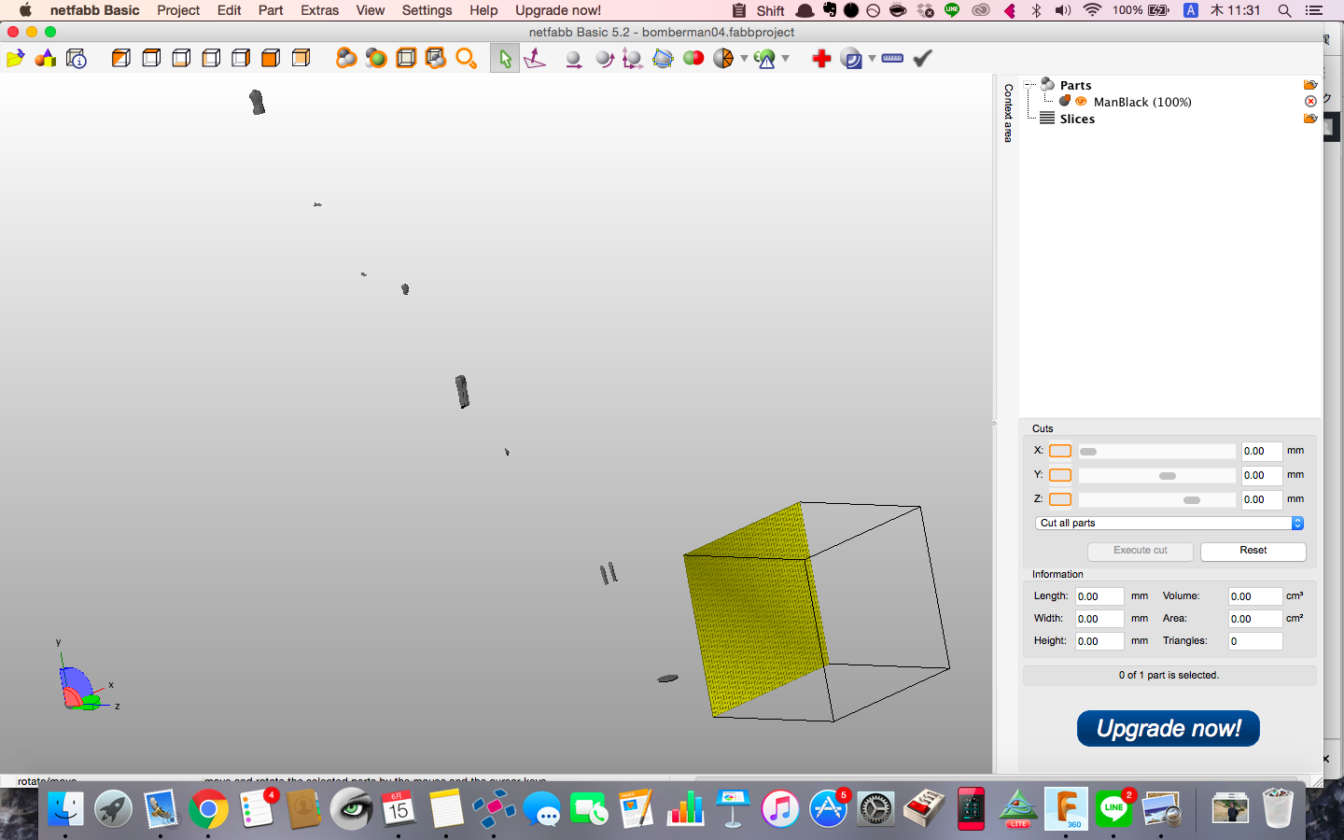Click the gray checkmark toolbar icon

coord(922,58)
